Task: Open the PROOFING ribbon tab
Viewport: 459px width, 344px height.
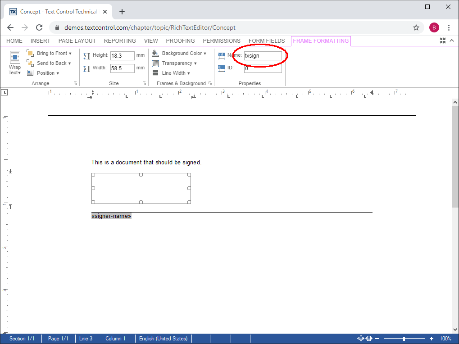Action: pyautogui.click(x=180, y=41)
